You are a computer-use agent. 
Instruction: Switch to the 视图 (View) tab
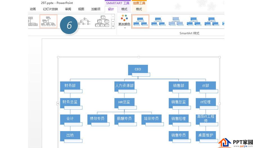(81, 9)
